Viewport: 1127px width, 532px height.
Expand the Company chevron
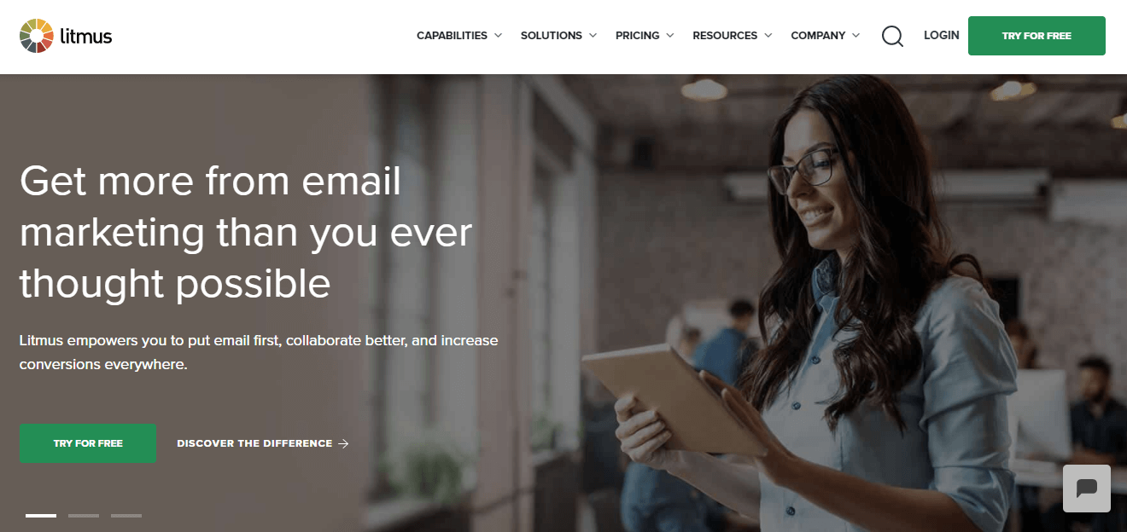pos(855,36)
